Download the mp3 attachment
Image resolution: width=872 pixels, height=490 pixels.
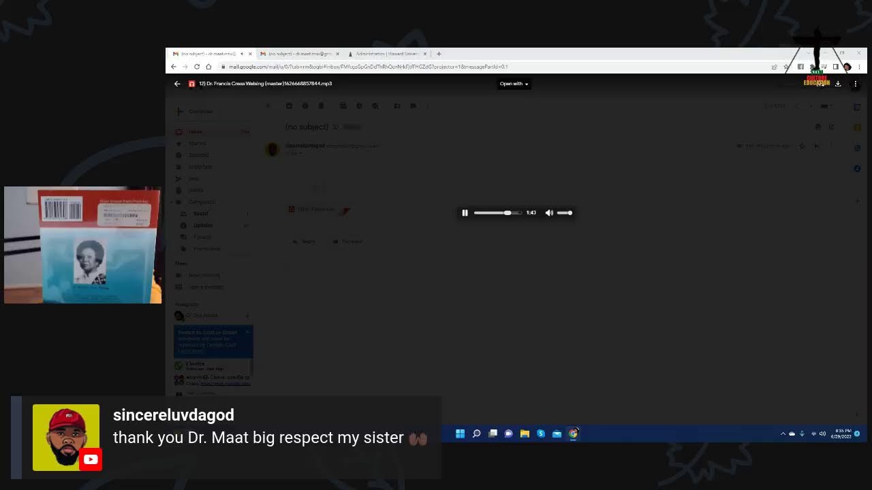[838, 84]
